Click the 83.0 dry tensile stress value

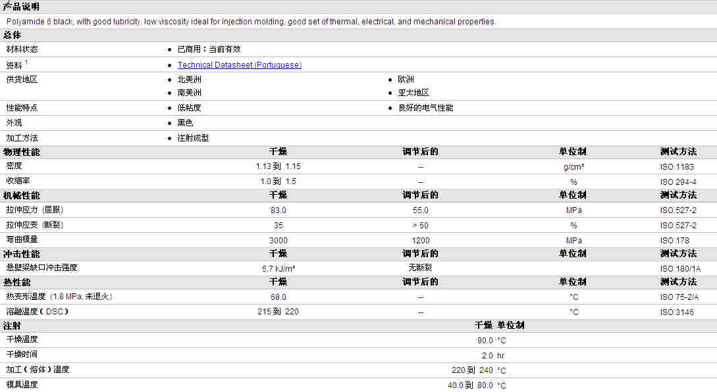tap(278, 210)
